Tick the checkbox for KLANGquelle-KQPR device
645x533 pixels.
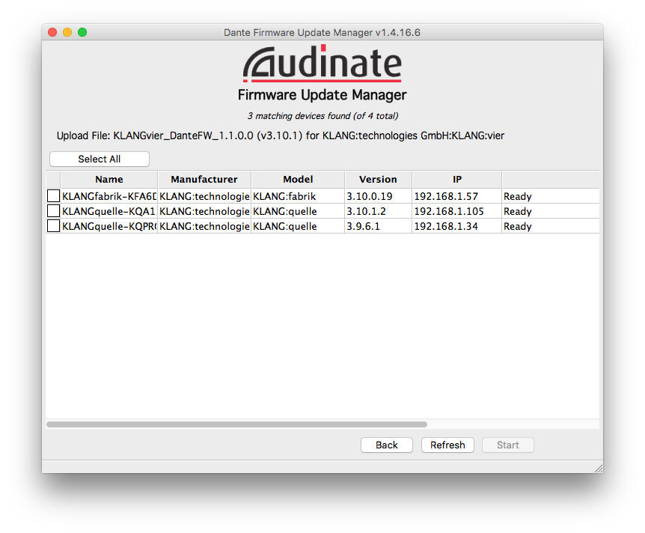coord(53,225)
